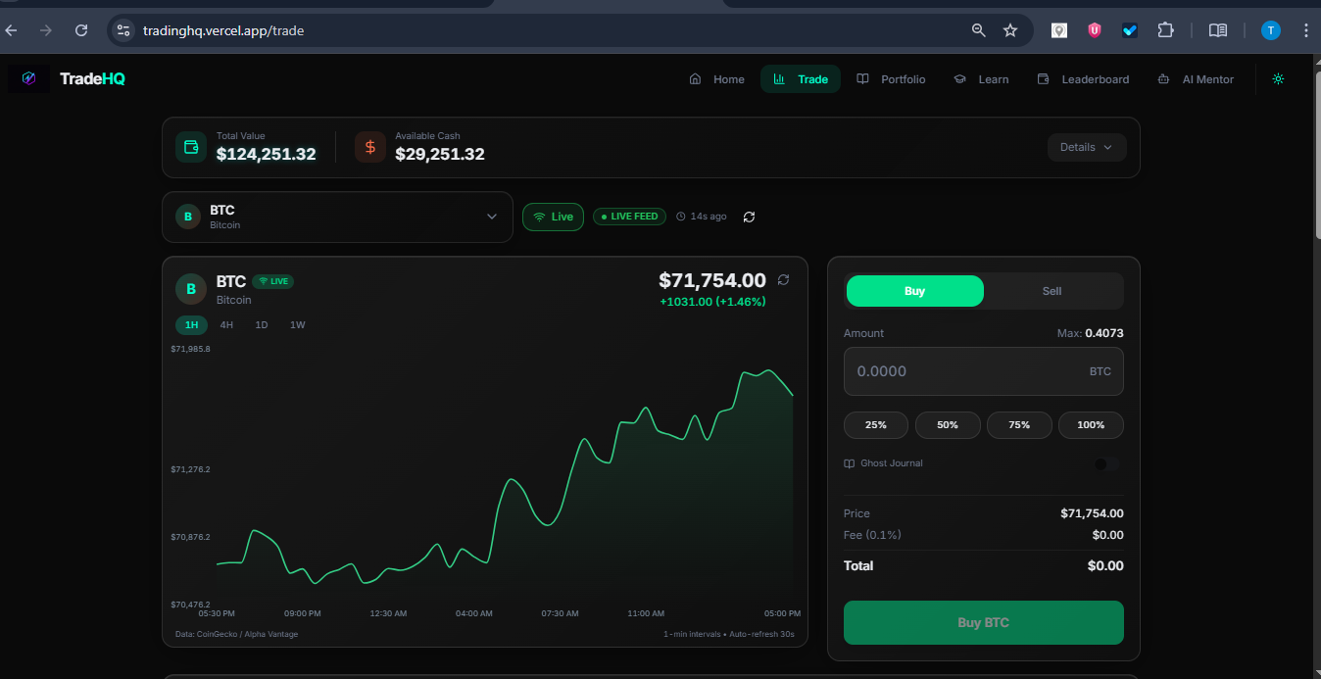This screenshot has width=1321, height=679.
Task: Click the refresh icon beside the BTC price
Action: coord(783,279)
